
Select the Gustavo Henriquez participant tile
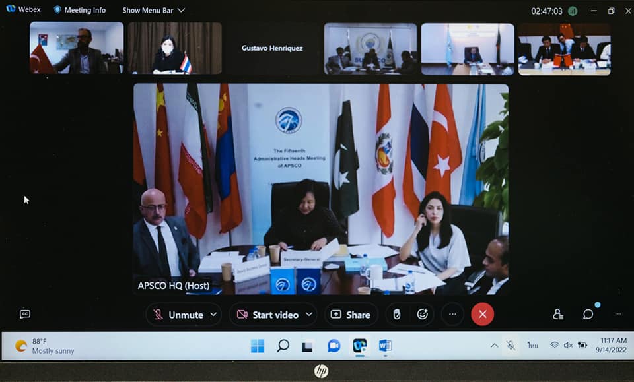coord(271,48)
